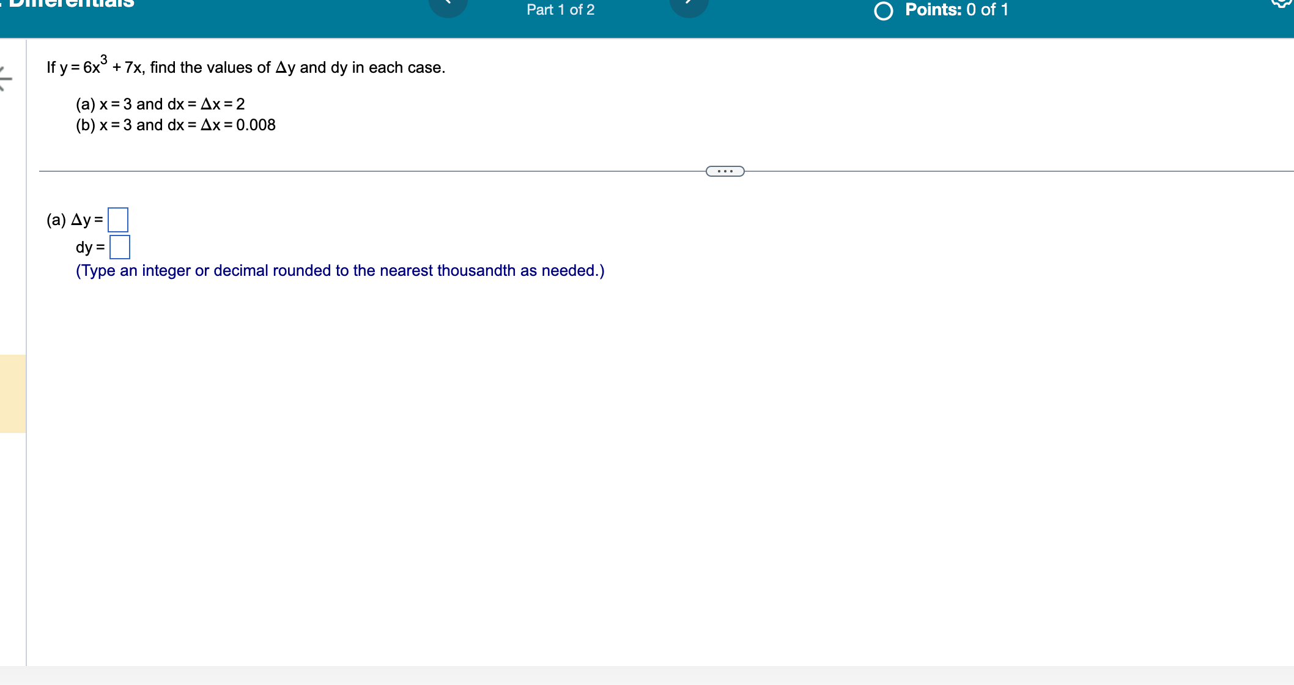Viewport: 1294px width, 685px height.
Task: Open the settings gear in the header
Action: pyautogui.click(x=1283, y=3)
